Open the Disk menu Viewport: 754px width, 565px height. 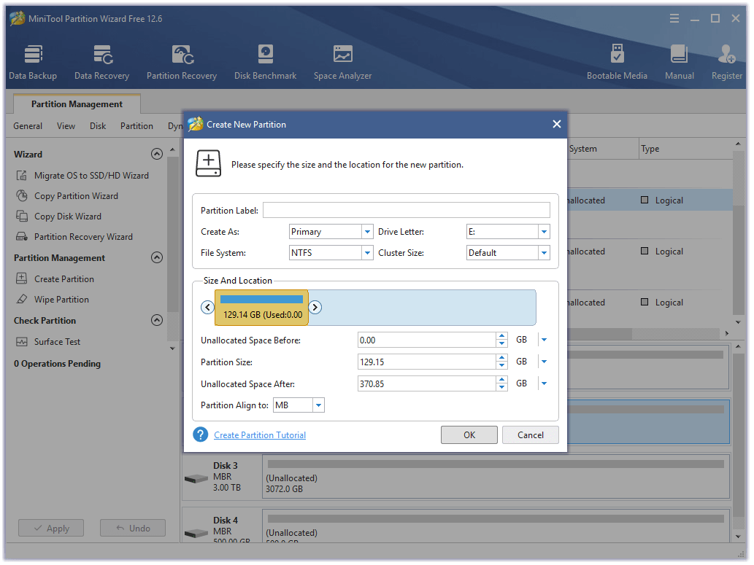(x=97, y=125)
